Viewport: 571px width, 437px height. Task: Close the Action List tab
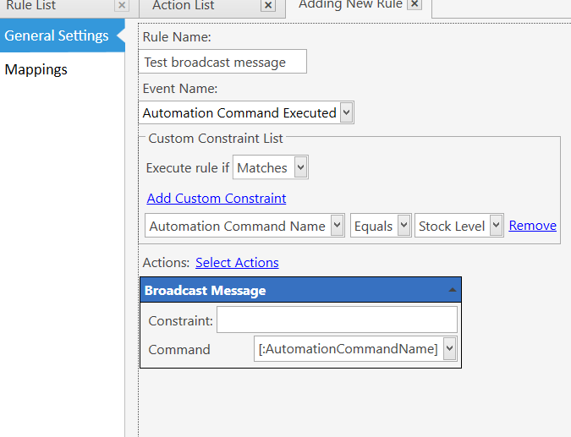point(268,5)
